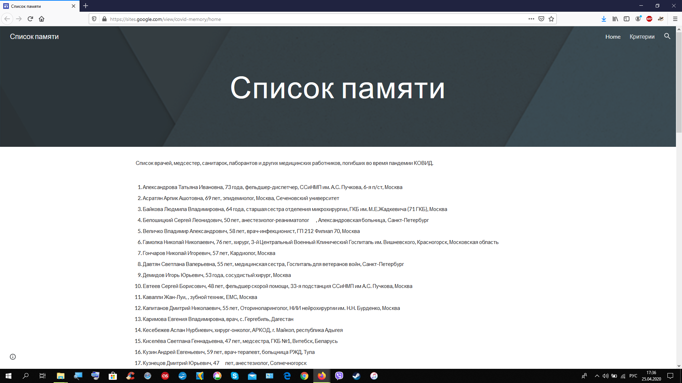The image size is (682, 383).
Task: Open Google Chrome from the taskbar
Action: coord(304,376)
